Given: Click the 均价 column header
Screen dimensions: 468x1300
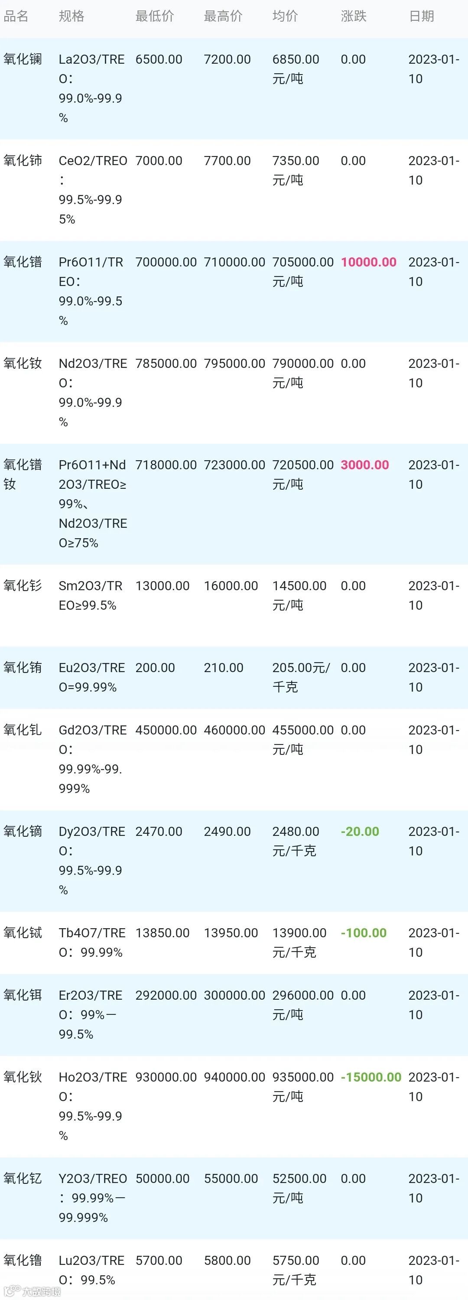Looking at the screenshot, I should pos(285,16).
